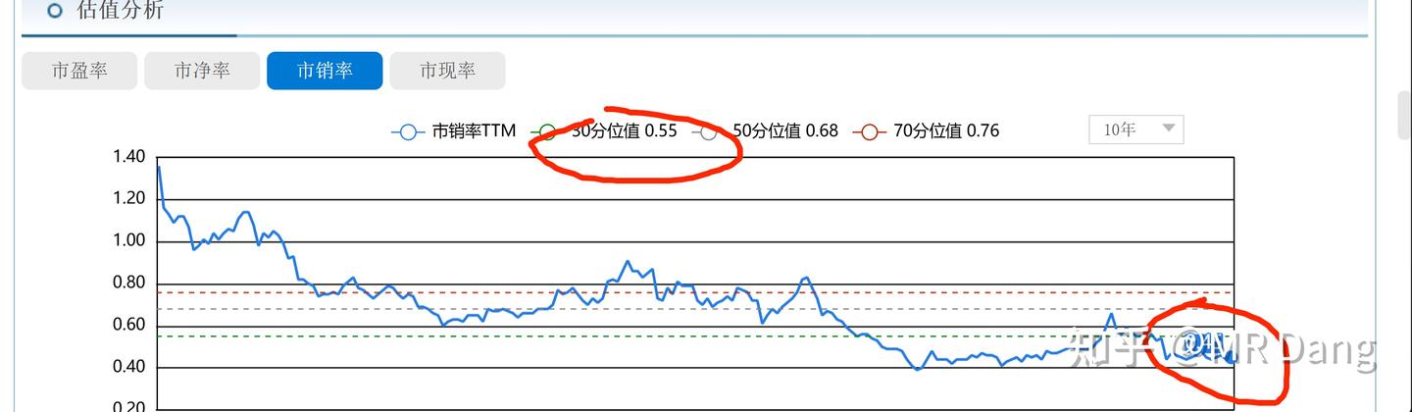Click the green 30分位值 legend circle
The height and width of the screenshot is (412, 1412).
pyautogui.click(x=547, y=131)
